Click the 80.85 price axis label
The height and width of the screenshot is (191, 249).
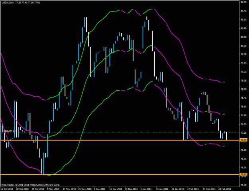243,29
